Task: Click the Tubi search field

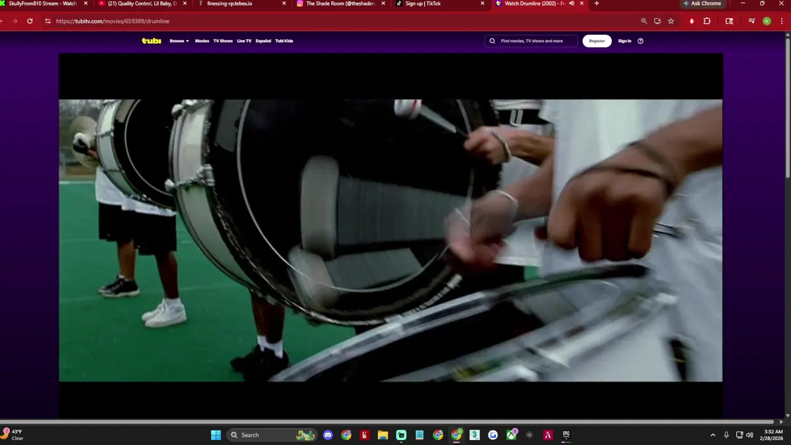Action: (531, 41)
